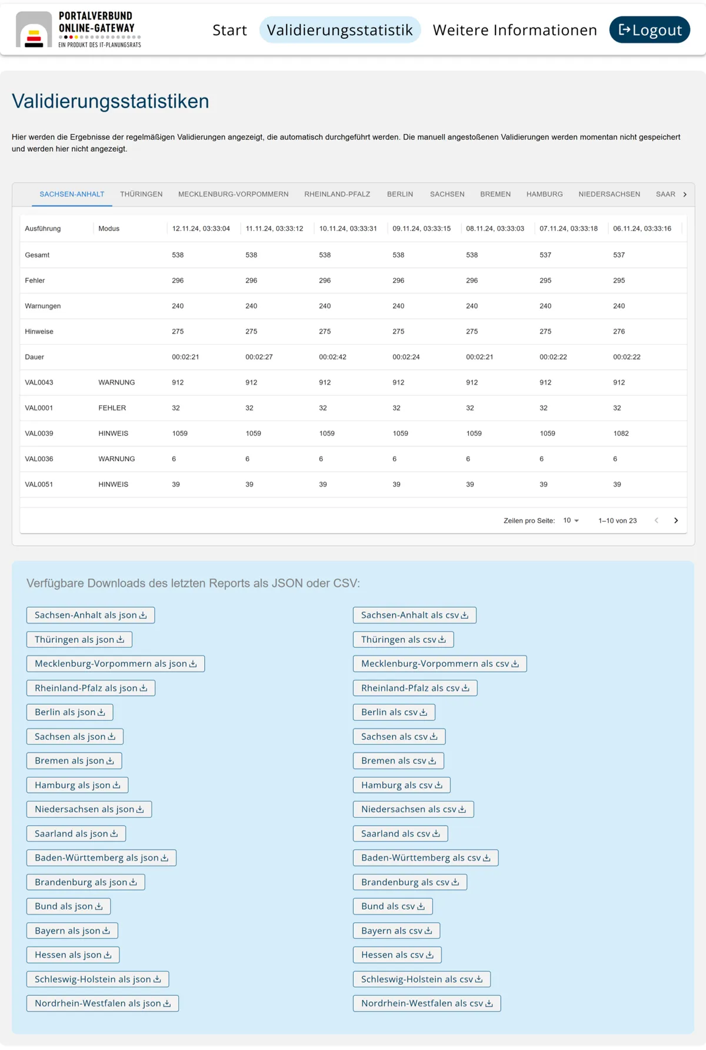706x1050 pixels.
Task: Download Berlin als csv
Action: tap(394, 712)
